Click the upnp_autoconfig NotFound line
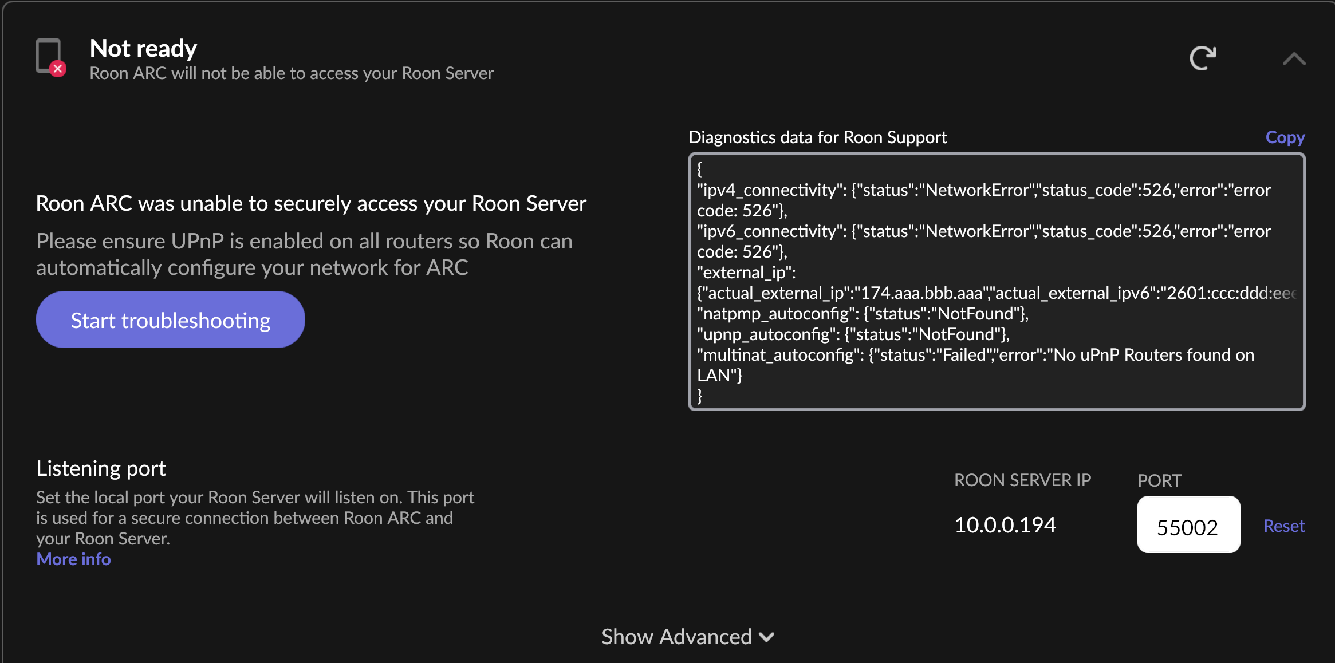Viewport: 1335px width, 663px height. click(x=853, y=334)
